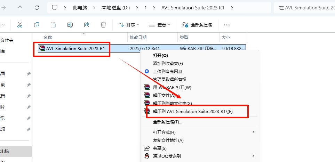This screenshot has height=162, width=335.
Task: Expand chevron after 本地磁盘 (D:) breadcrumb
Action: coord(138,8)
